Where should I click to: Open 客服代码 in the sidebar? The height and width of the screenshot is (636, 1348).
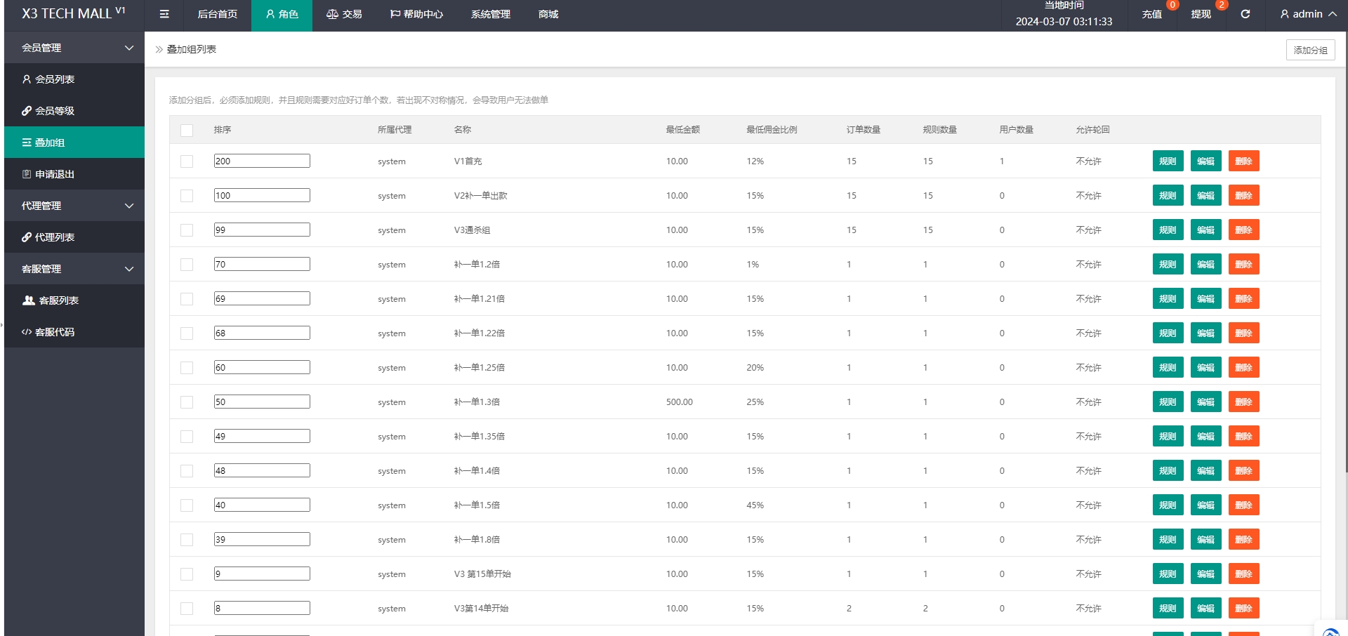[74, 332]
